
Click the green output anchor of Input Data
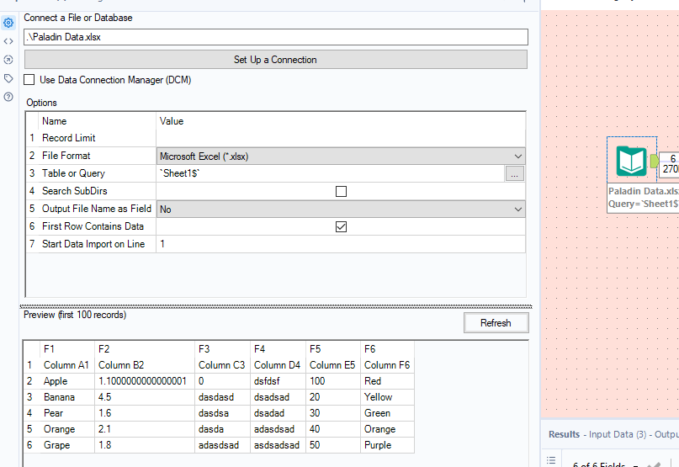pyautogui.click(x=654, y=161)
